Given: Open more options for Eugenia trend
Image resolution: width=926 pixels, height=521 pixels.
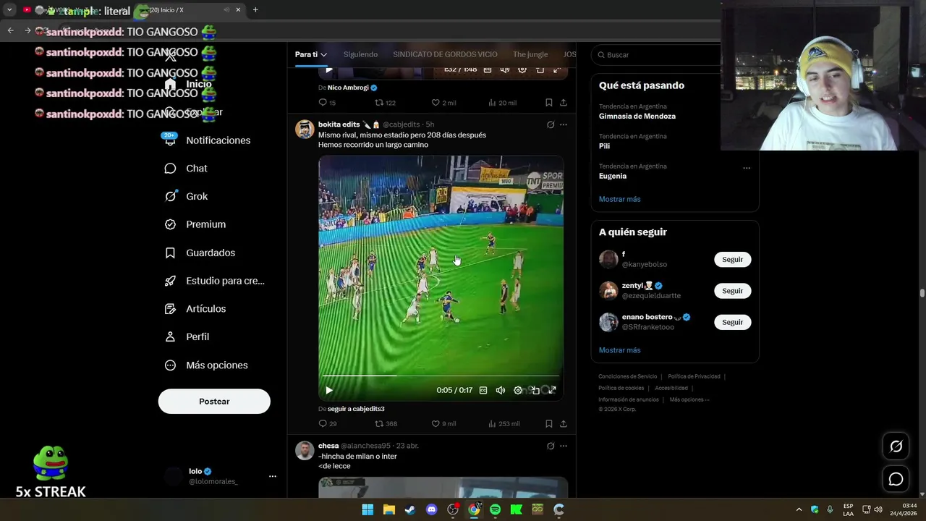Looking at the screenshot, I should coord(746,168).
